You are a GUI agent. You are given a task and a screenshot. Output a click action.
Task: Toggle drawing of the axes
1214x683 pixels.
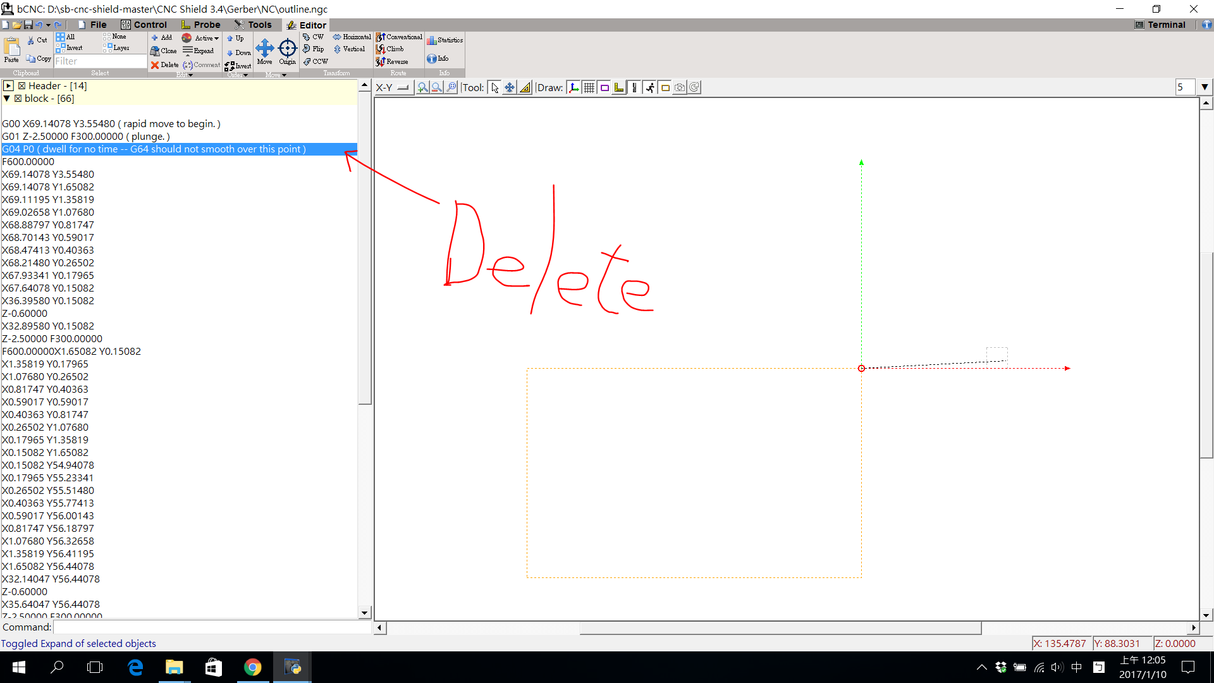click(573, 87)
